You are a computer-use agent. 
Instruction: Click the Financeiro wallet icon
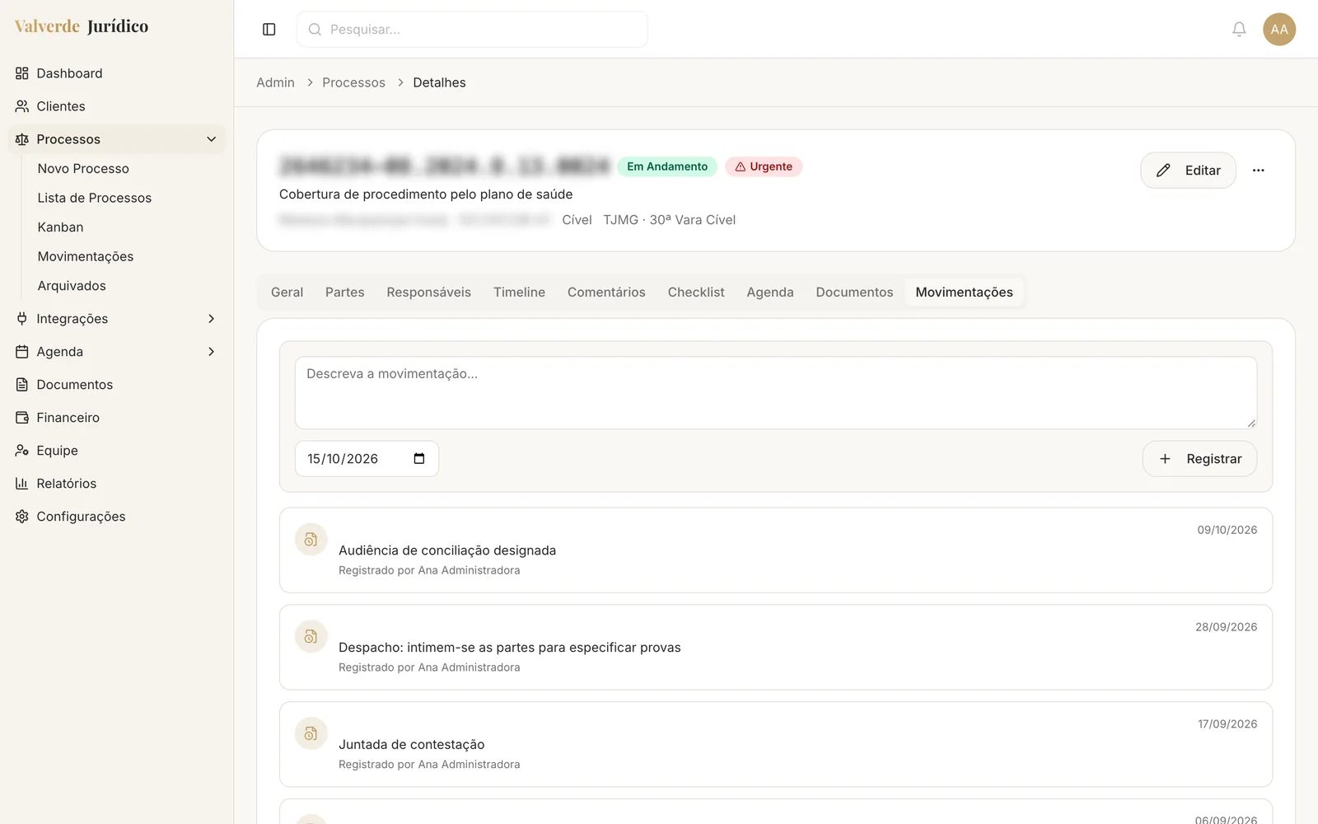pos(22,418)
